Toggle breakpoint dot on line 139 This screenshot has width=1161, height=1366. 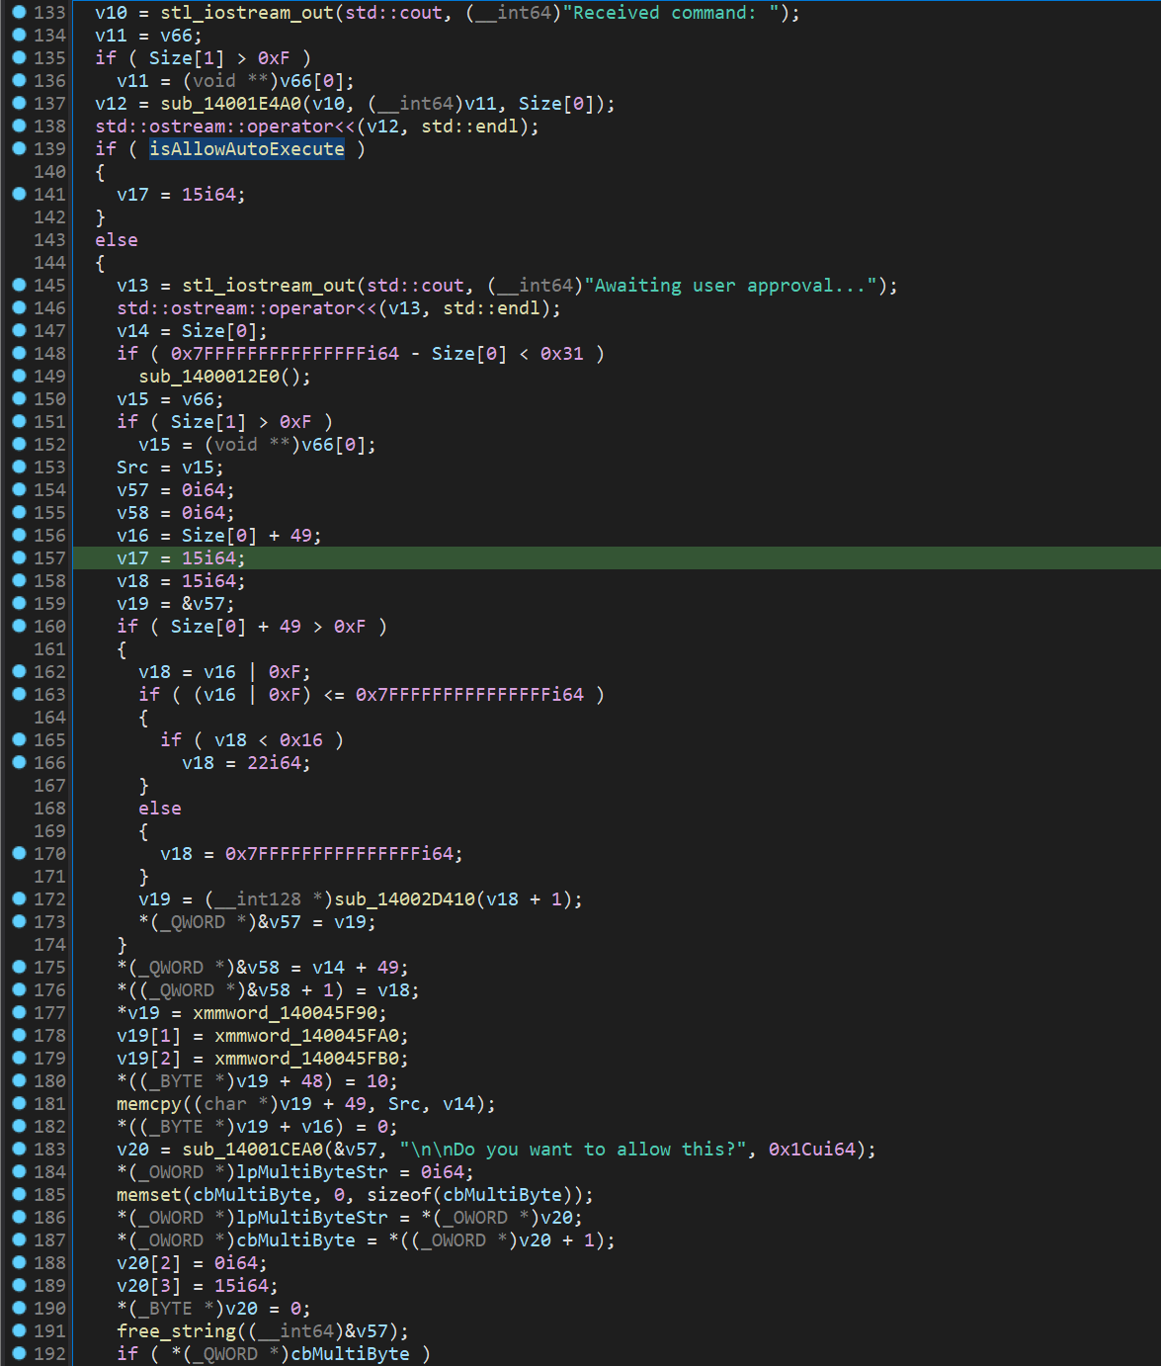(x=19, y=148)
